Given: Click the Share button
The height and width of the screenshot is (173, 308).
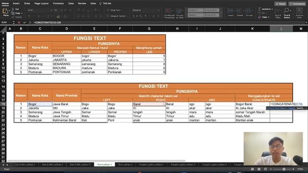Looking at the screenshot, I should coord(281,4).
